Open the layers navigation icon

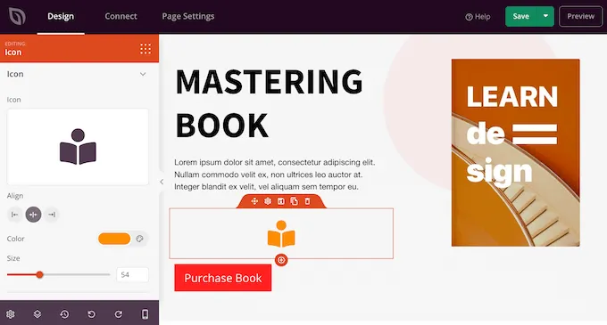37,314
